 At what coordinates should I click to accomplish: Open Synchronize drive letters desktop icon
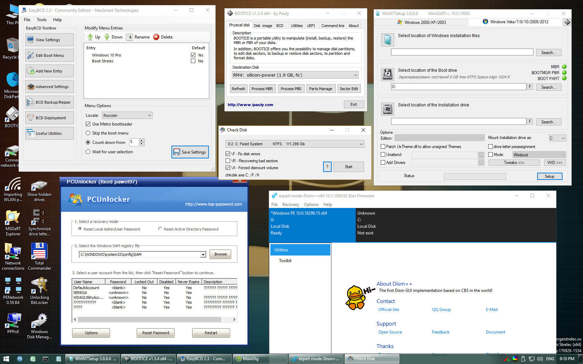39,223
